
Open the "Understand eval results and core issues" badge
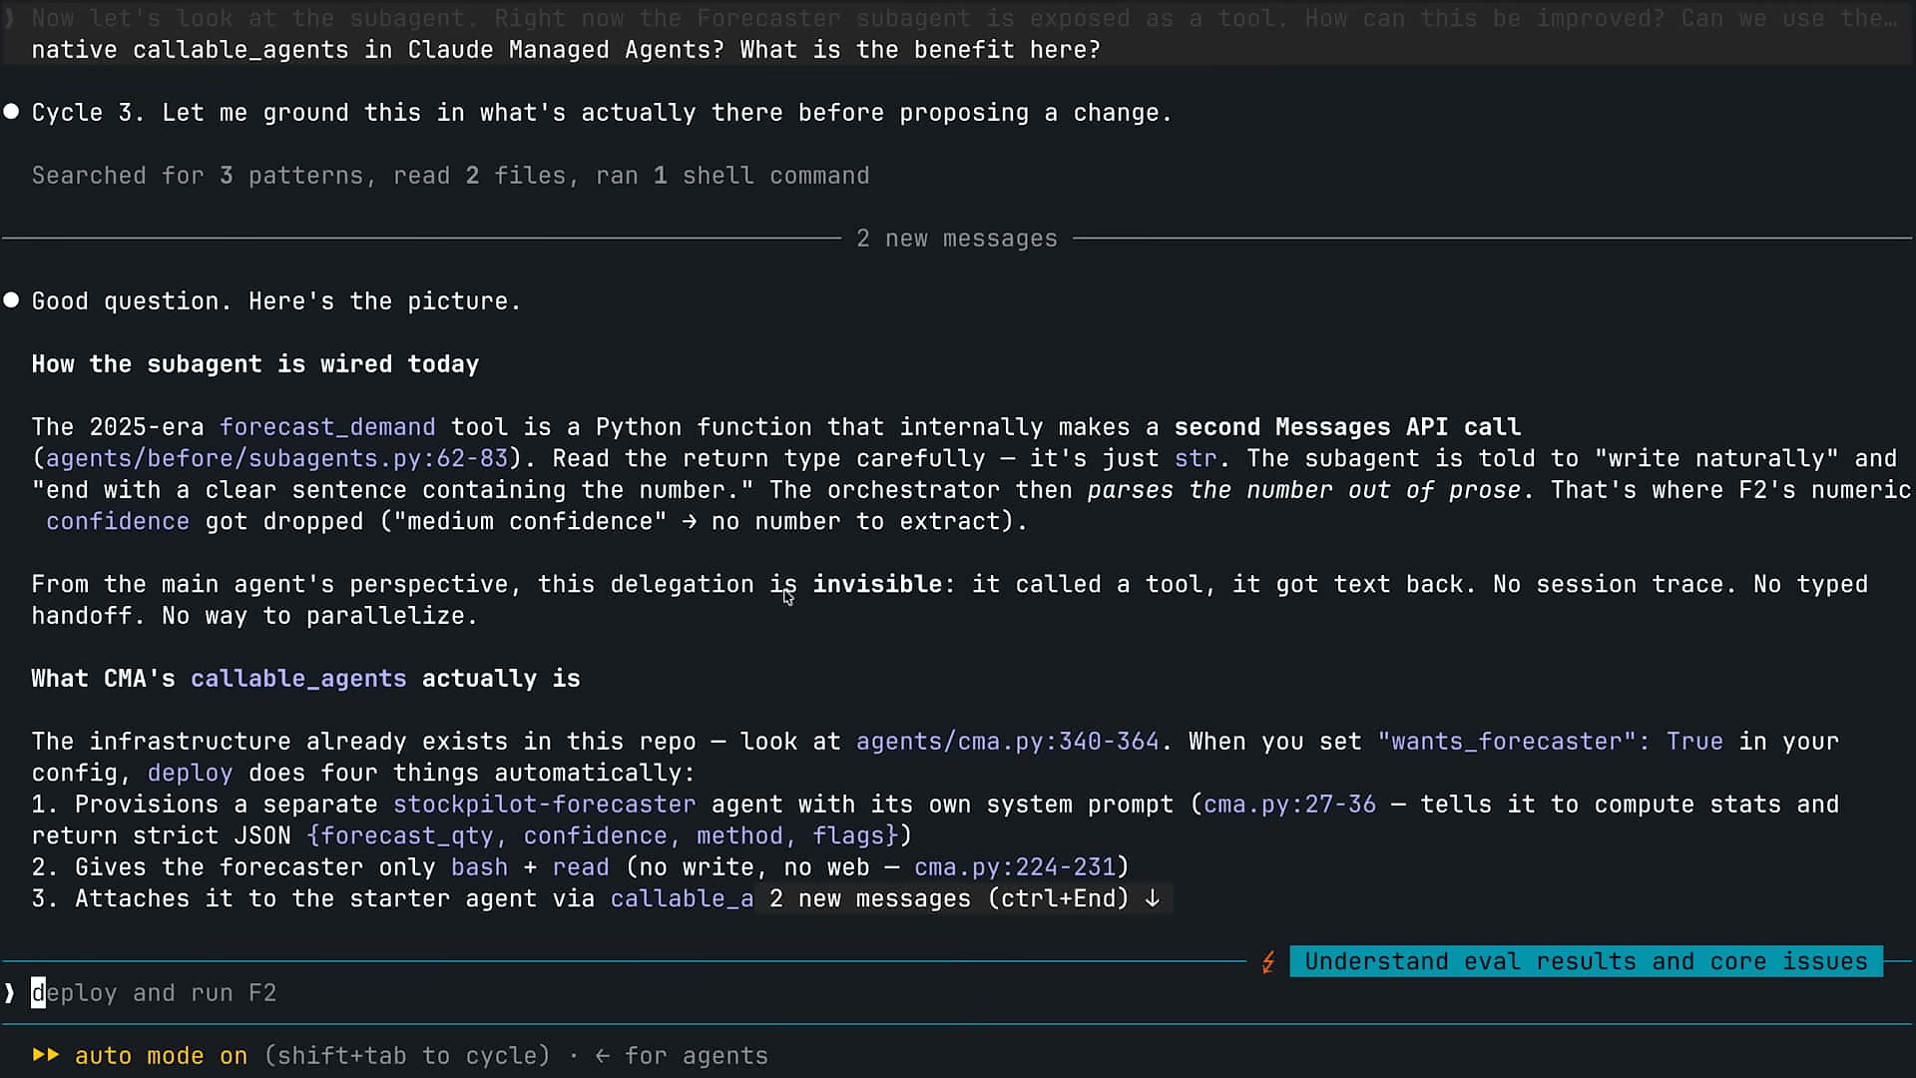tap(1586, 961)
